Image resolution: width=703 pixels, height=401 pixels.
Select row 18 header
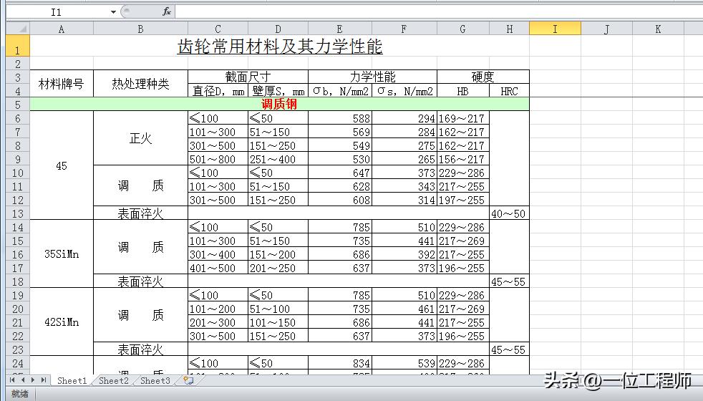pyautogui.click(x=18, y=281)
